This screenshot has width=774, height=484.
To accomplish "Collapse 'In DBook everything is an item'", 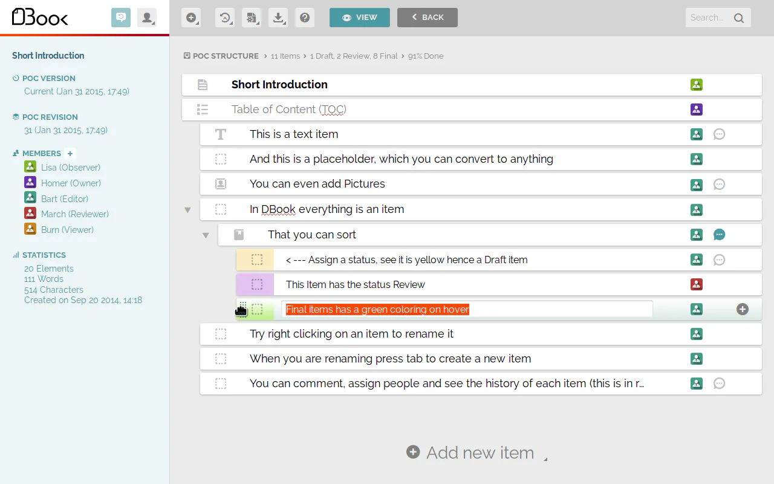I will 187,210.
